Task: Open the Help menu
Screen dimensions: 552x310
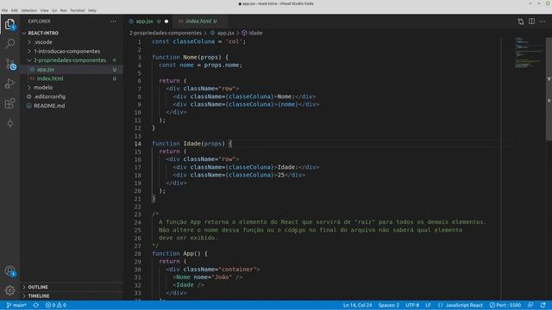Action: tap(92, 10)
